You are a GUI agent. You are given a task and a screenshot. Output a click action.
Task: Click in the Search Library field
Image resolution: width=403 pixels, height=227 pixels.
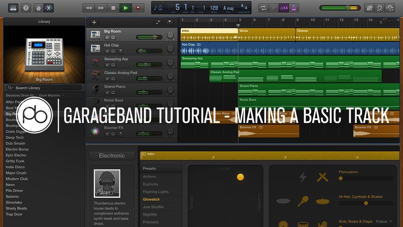44,88
